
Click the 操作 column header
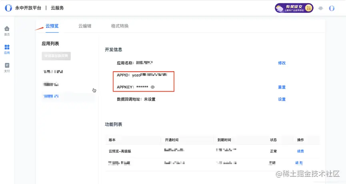click(x=300, y=140)
